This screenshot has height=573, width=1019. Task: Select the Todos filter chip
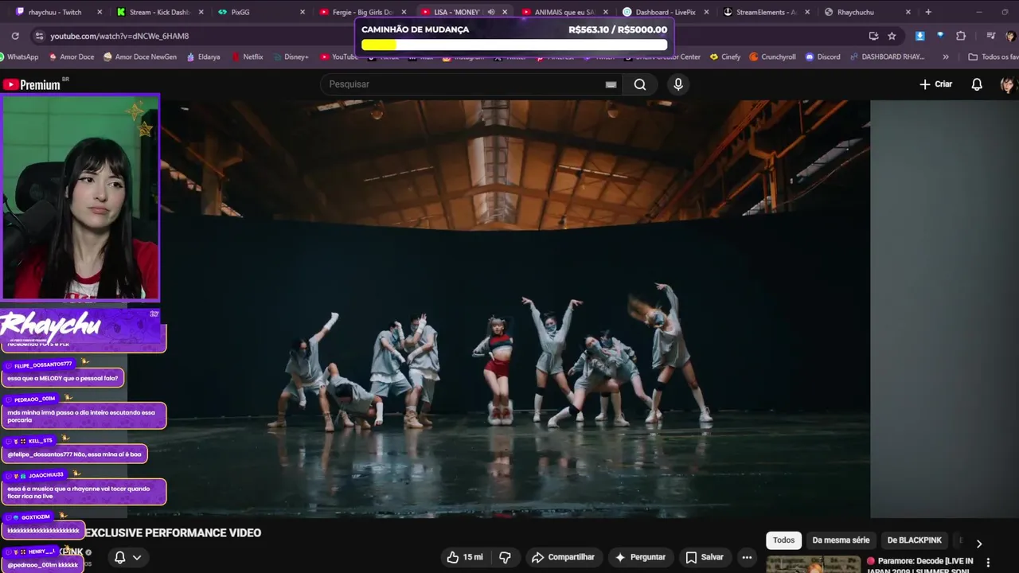(x=784, y=540)
